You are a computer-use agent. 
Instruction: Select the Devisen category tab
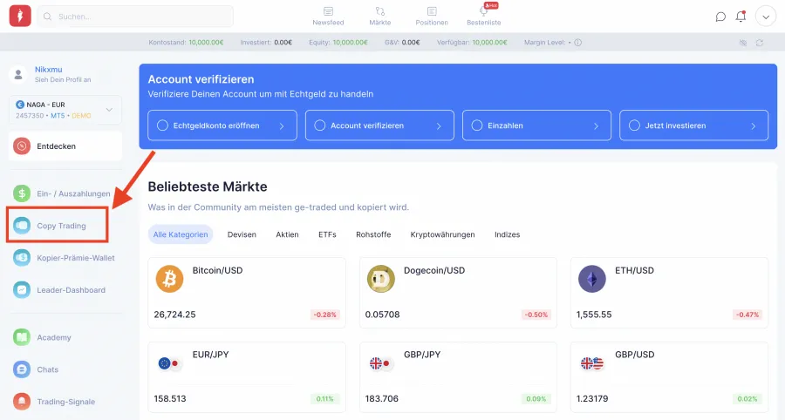[x=242, y=234]
